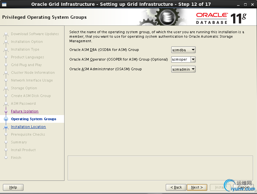Open Help for this installer
Screen dimensions: 257x194
tap(13, 187)
